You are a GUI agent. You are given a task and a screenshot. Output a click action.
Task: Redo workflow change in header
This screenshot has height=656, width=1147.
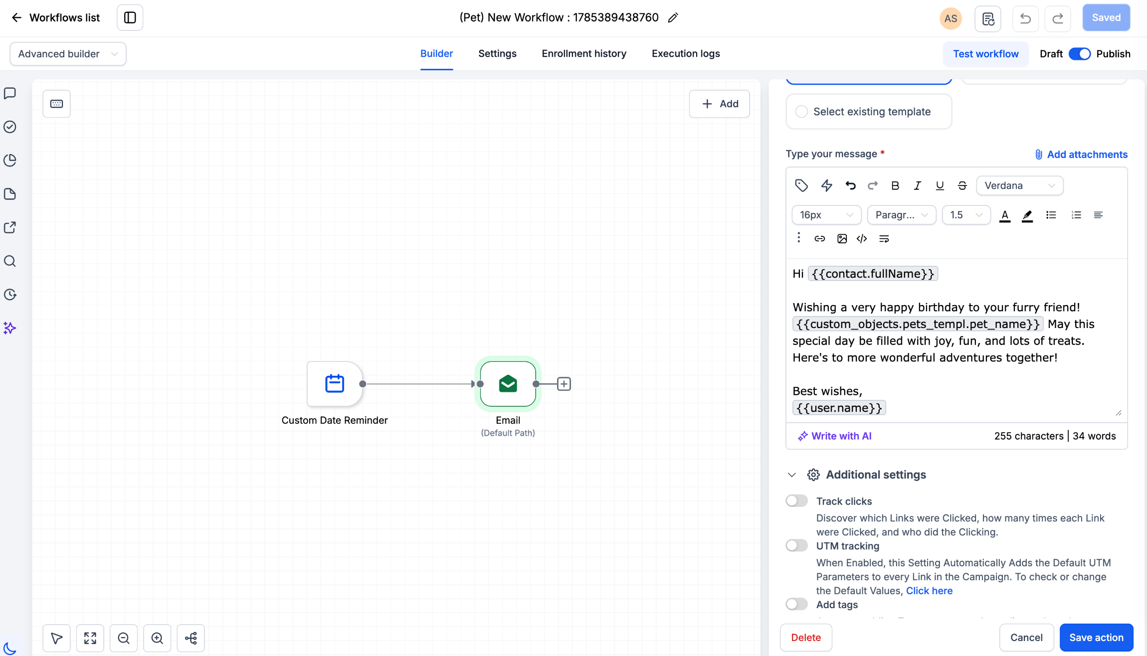tap(1058, 18)
